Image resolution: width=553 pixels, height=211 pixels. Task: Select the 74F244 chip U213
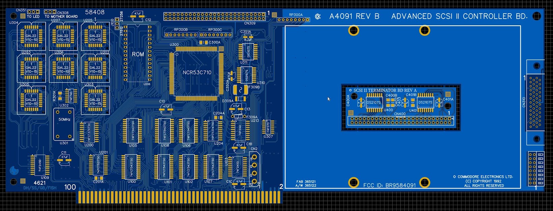coord(240,130)
